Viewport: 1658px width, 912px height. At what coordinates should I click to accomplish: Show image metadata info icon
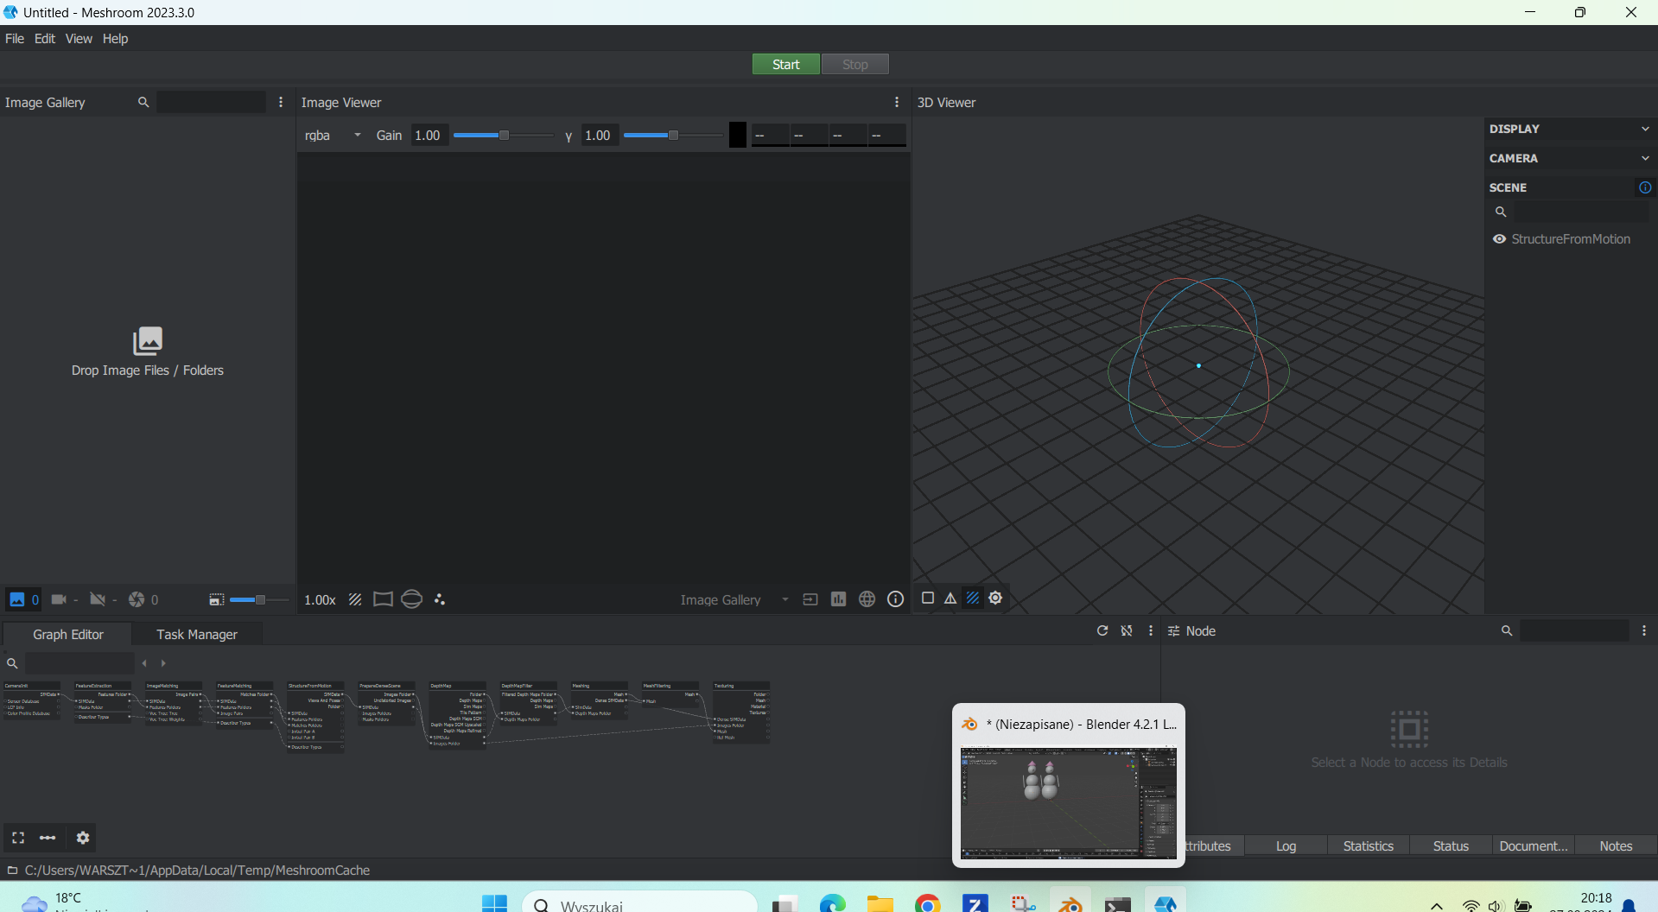(x=896, y=599)
